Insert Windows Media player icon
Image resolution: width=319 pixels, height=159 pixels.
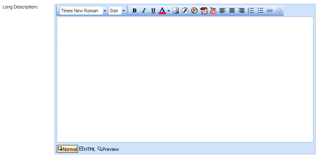194,11
